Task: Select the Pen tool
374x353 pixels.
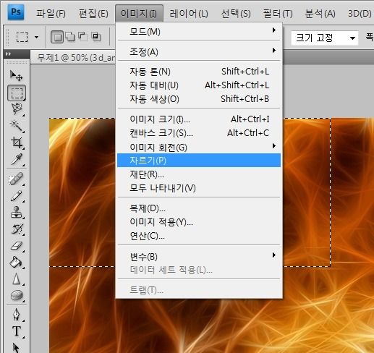Action: pos(16,315)
